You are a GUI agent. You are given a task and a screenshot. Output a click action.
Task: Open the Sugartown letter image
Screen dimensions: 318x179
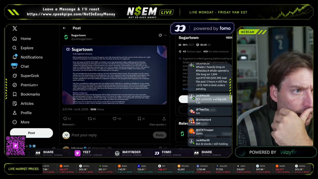pos(114,75)
